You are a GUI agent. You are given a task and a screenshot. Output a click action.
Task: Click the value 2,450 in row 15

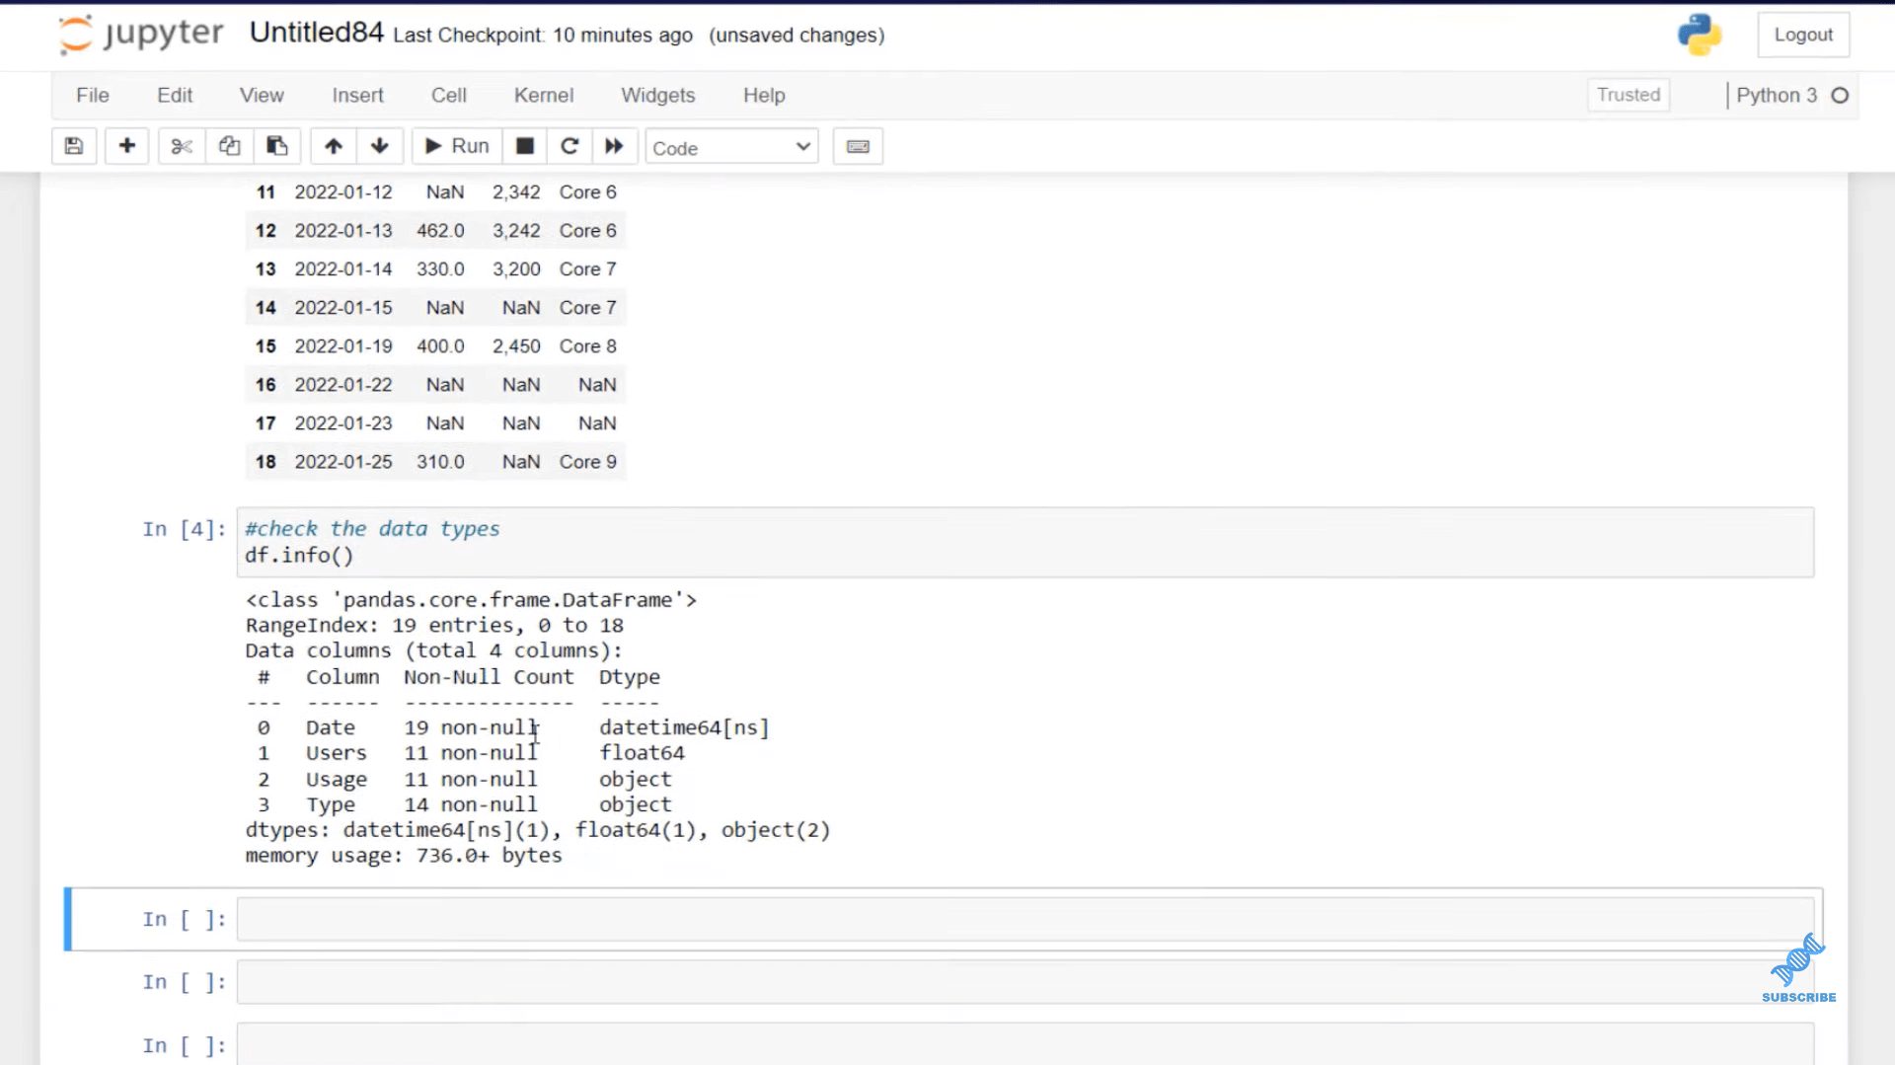coord(516,346)
